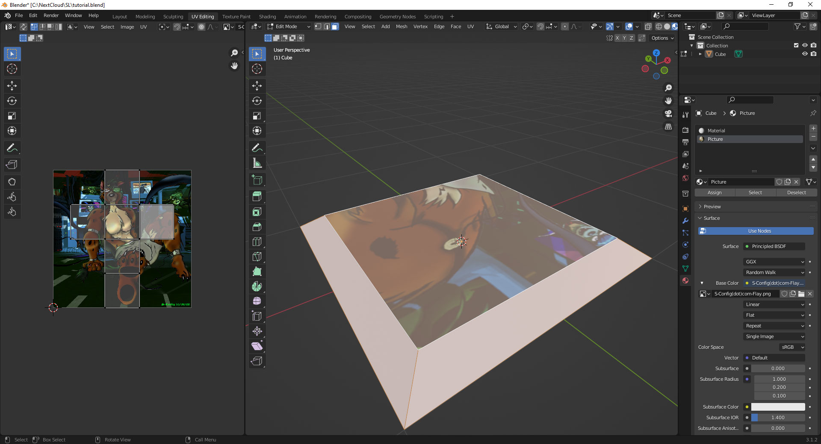Open the Modifier properties tab (wrench)

685,221
